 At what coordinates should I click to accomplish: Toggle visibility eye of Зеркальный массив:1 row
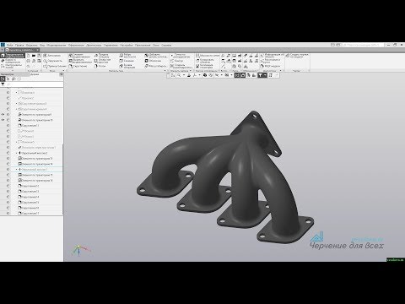click(x=8, y=170)
